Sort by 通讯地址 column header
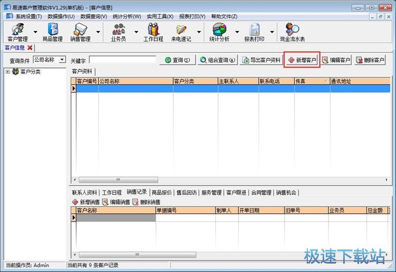The width and height of the screenshot is (396, 272). tap(360, 81)
